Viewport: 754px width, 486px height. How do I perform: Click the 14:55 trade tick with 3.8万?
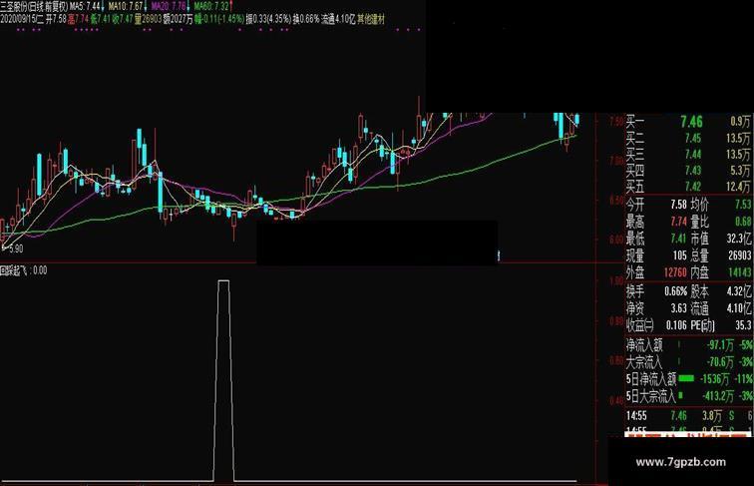(x=689, y=416)
